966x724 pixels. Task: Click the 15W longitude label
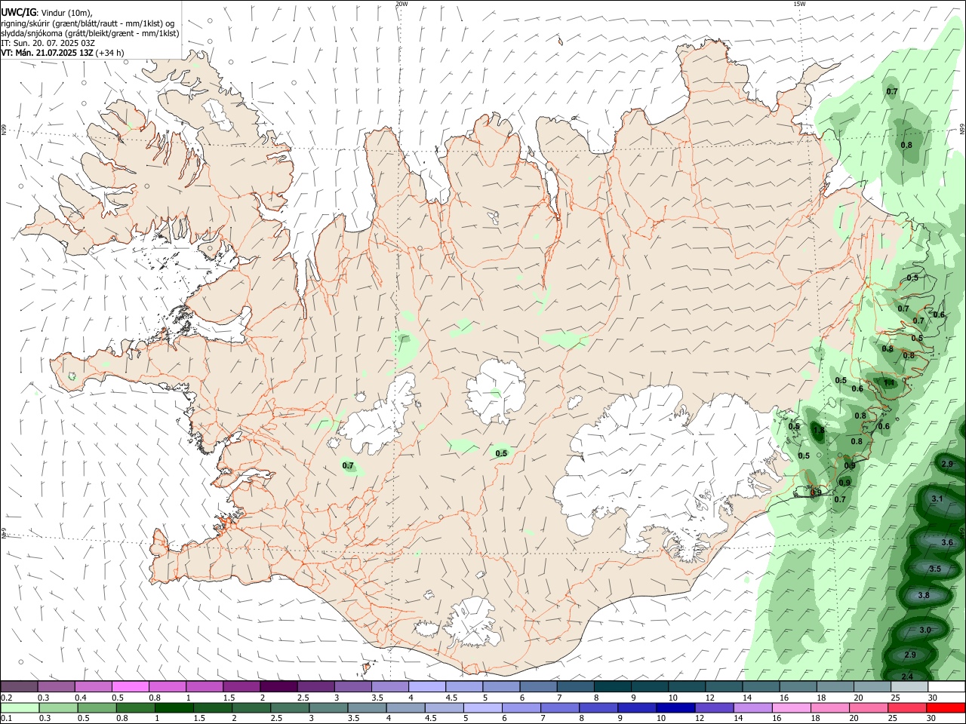[x=799, y=4]
